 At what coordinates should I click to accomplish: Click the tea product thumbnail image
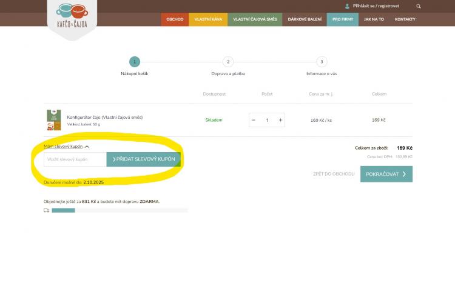(x=54, y=120)
